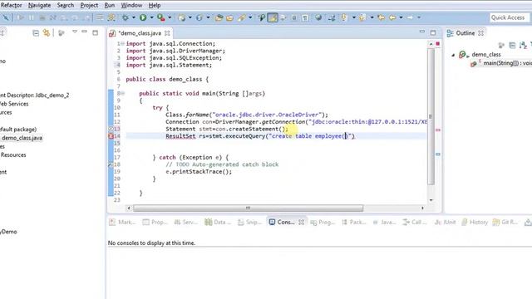Click the Back navigation yellow arrow

click(x=392, y=17)
